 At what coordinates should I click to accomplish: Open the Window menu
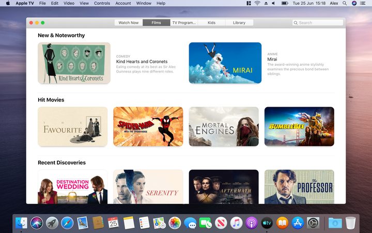[x=144, y=3]
